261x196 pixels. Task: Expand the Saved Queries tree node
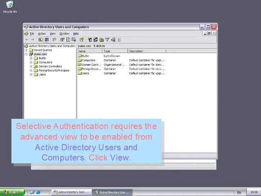click(26, 50)
